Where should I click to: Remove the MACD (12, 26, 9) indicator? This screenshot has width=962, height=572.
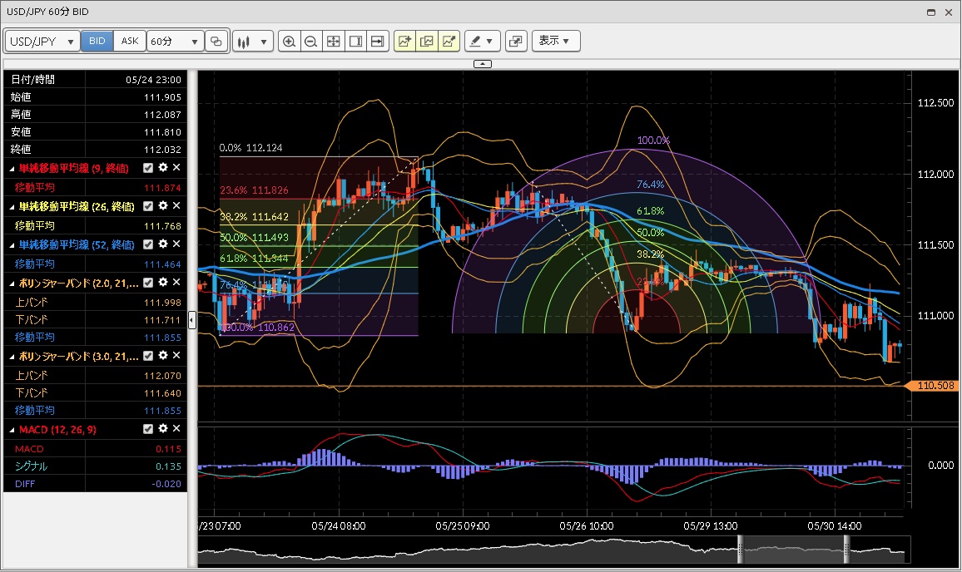pos(176,428)
